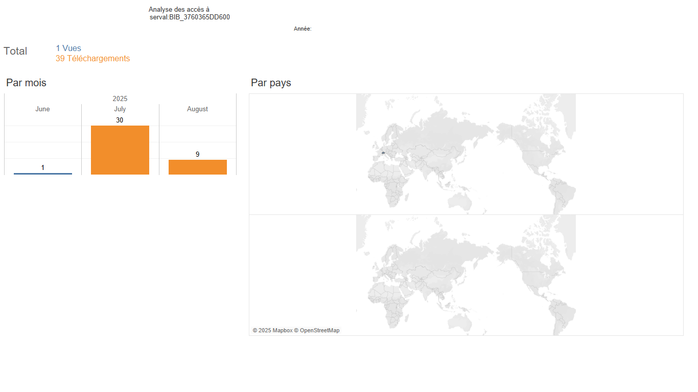Click the 'Par mois' section title
Image resolution: width=698 pixels, height=392 pixels.
(x=26, y=83)
